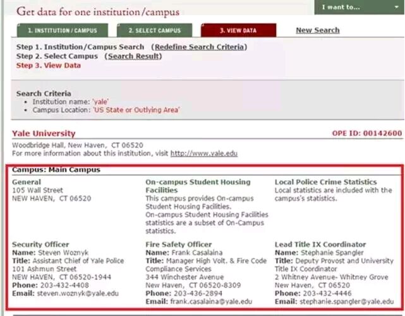Click 'Get data for one institution/campus' title
The width and height of the screenshot is (405, 316).
98,12
